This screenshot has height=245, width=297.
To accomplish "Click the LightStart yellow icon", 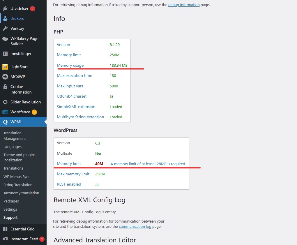I will click(x=5, y=67).
